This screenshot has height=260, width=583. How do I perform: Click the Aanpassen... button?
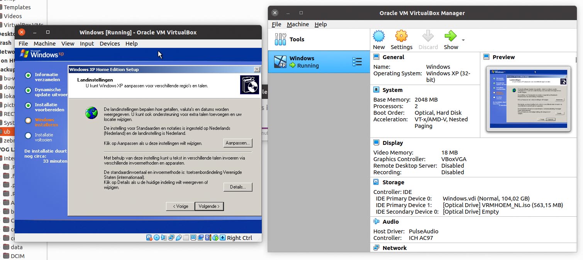[x=238, y=143]
